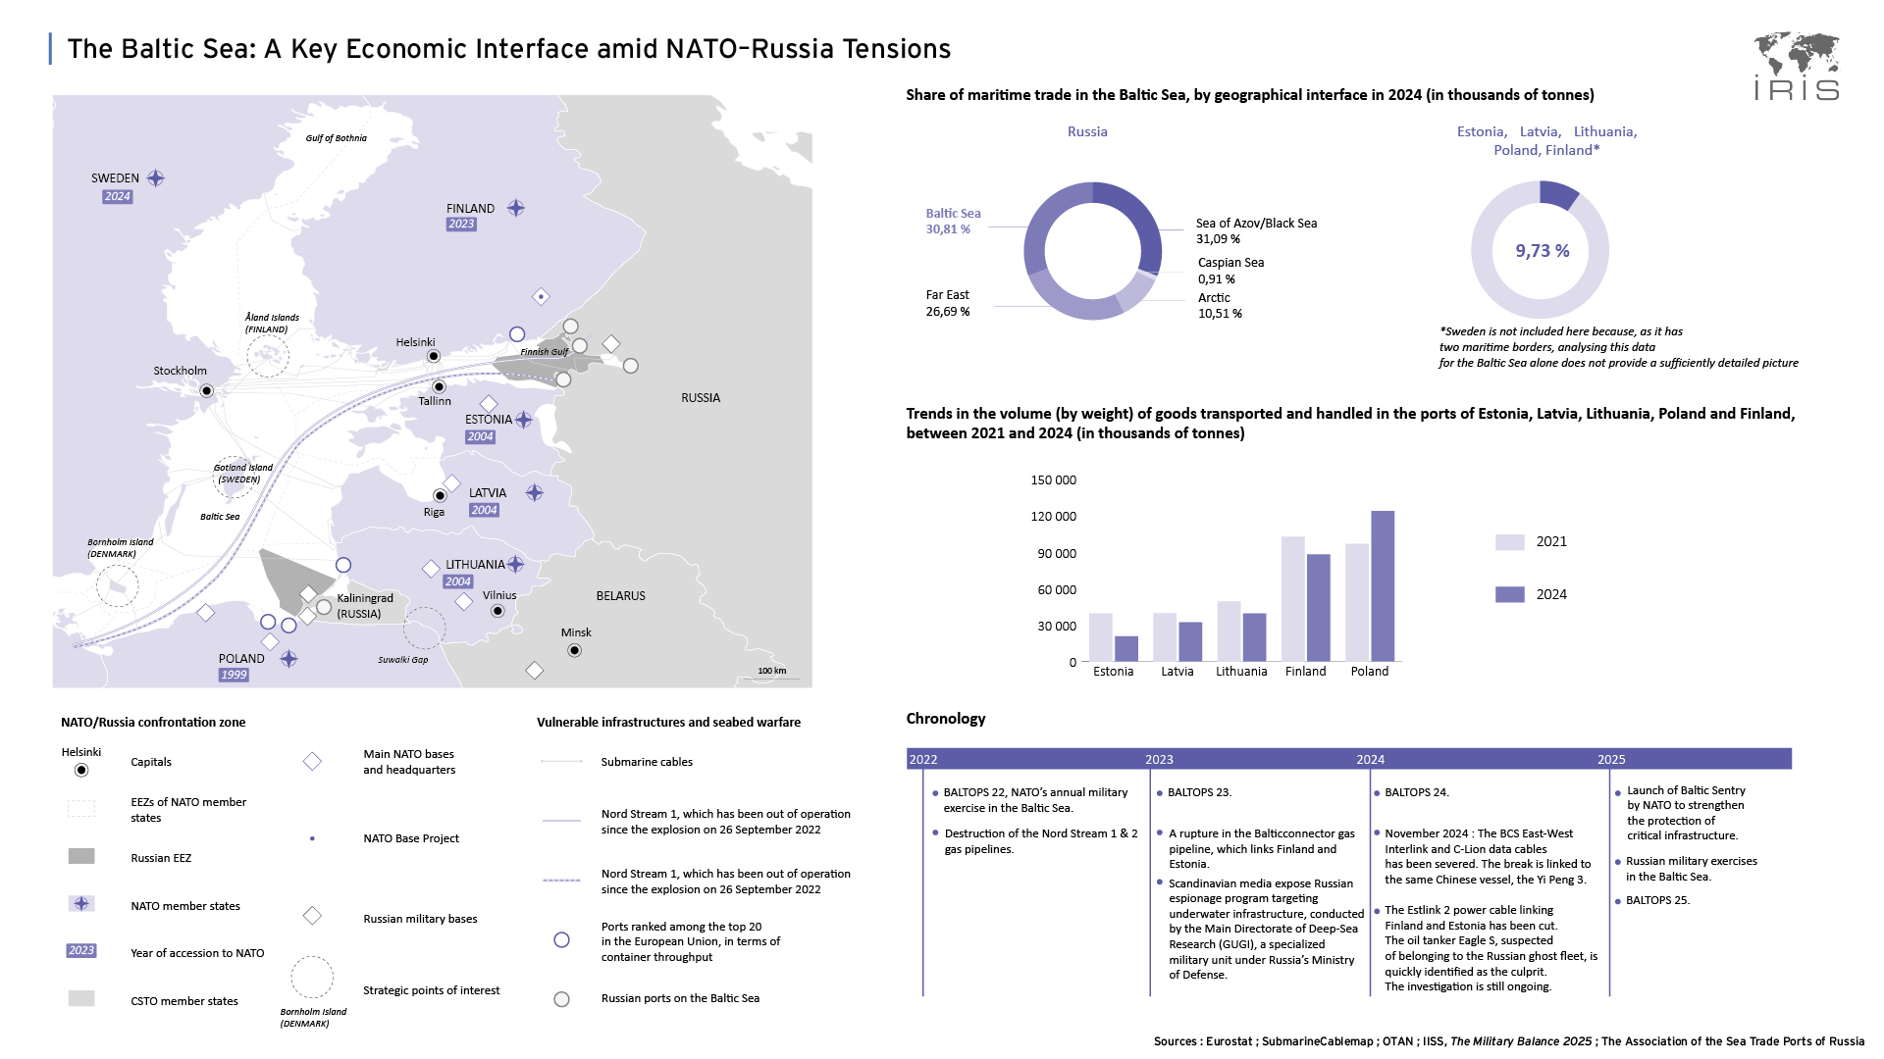The height and width of the screenshot is (1059, 1884).
Task: Select the Stockholm capital marker
Action: [206, 390]
